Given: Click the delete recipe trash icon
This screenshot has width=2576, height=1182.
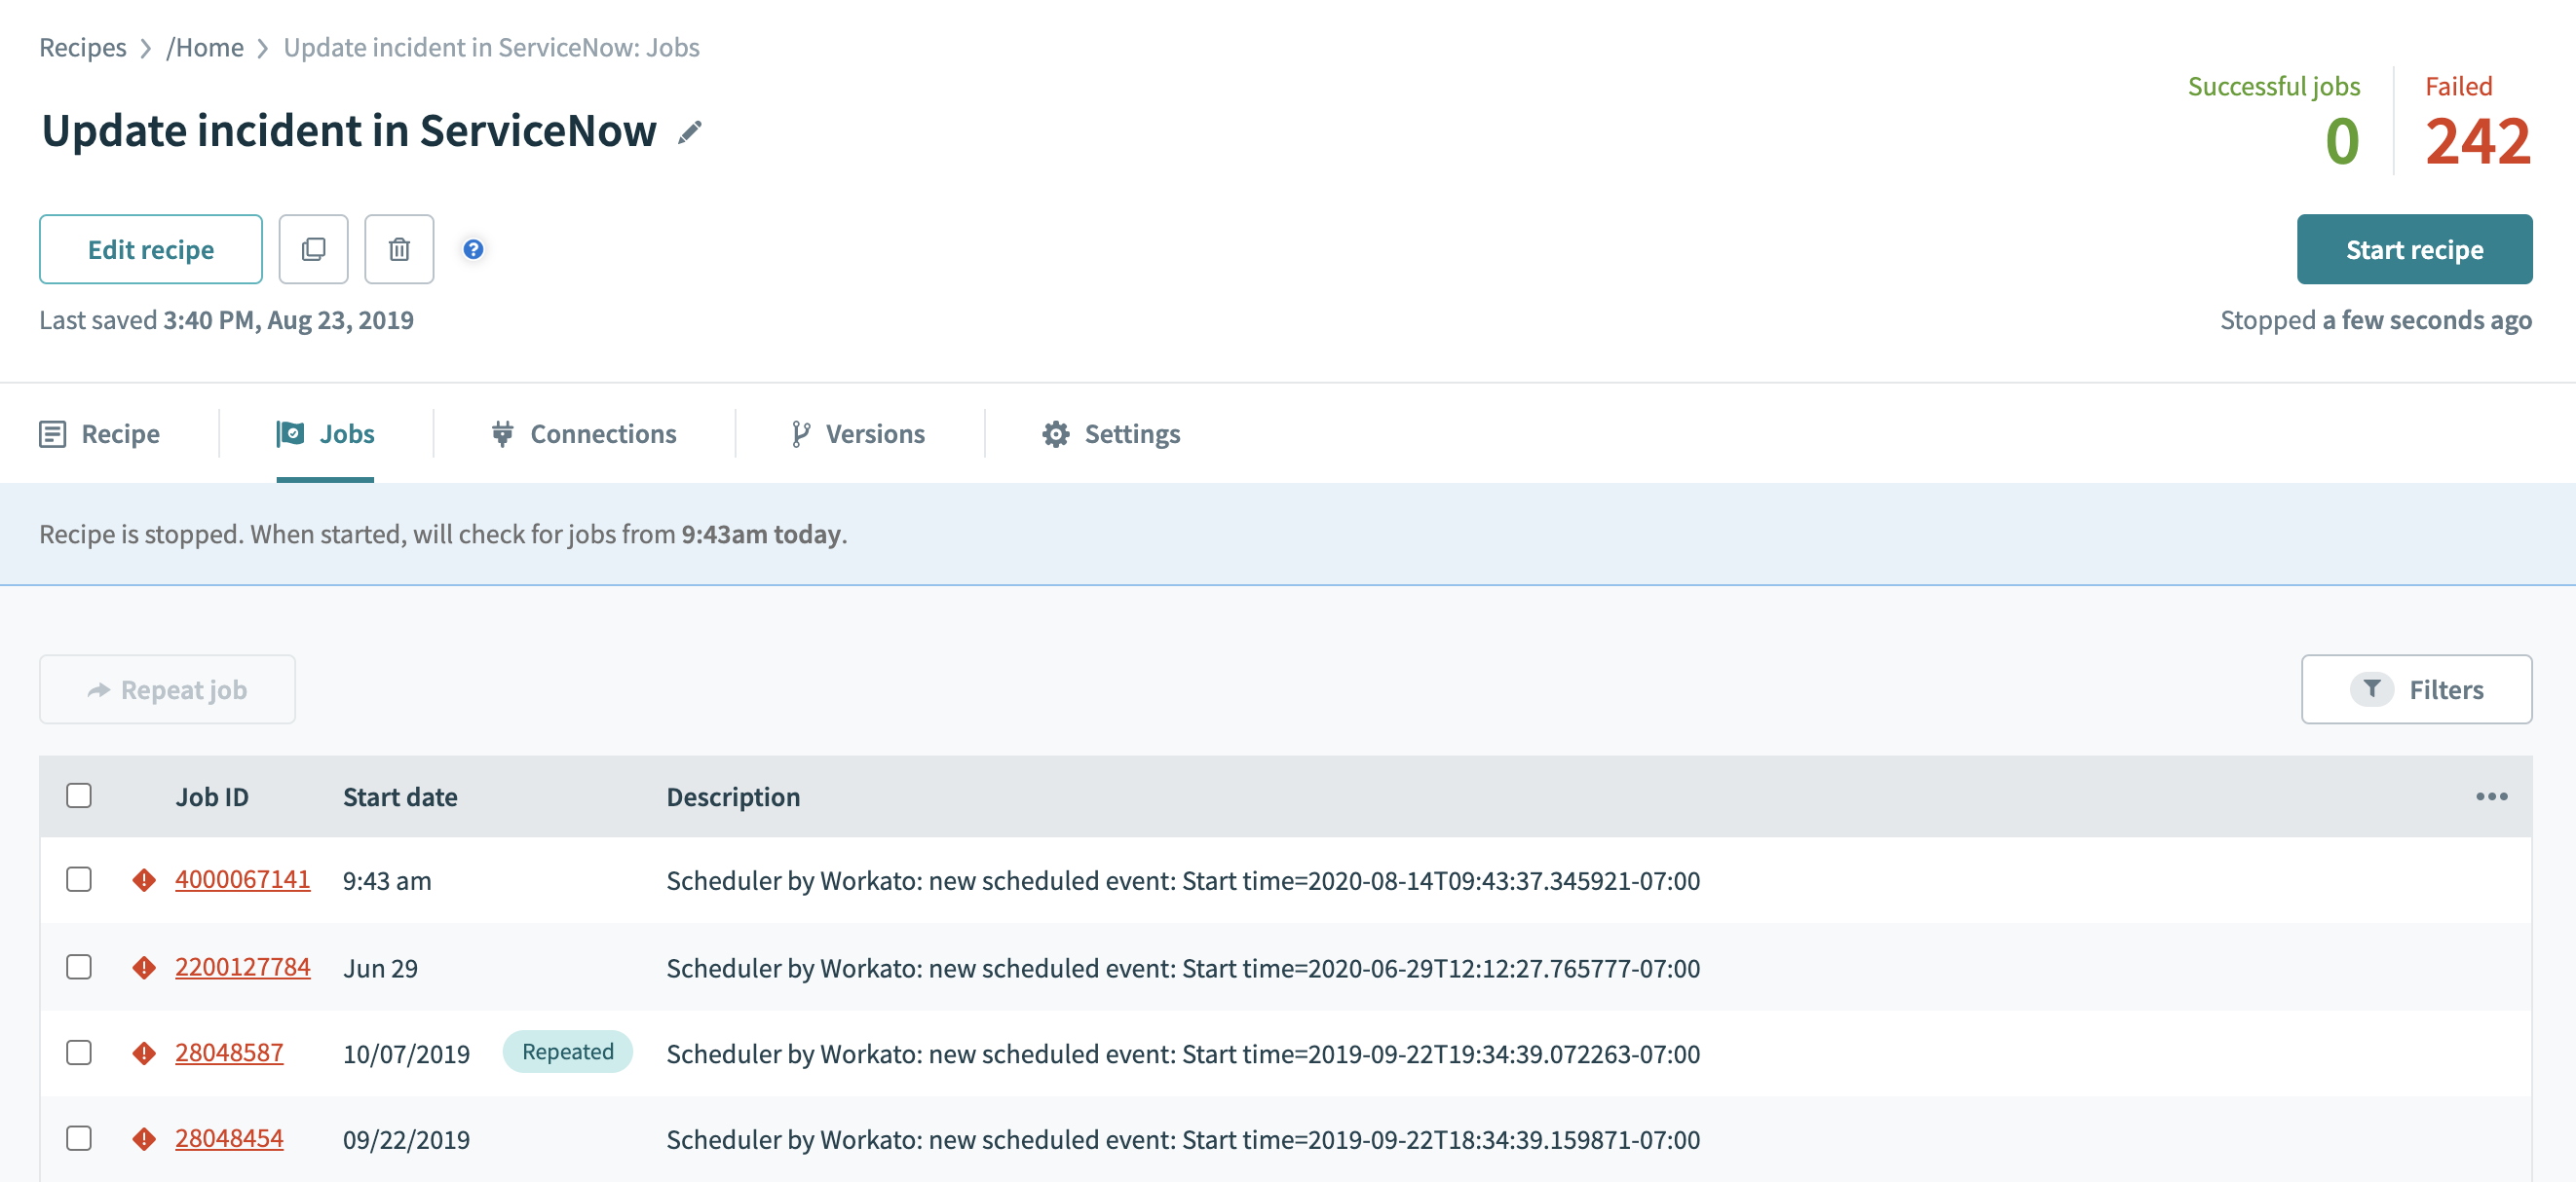Looking at the screenshot, I should pyautogui.click(x=398, y=249).
